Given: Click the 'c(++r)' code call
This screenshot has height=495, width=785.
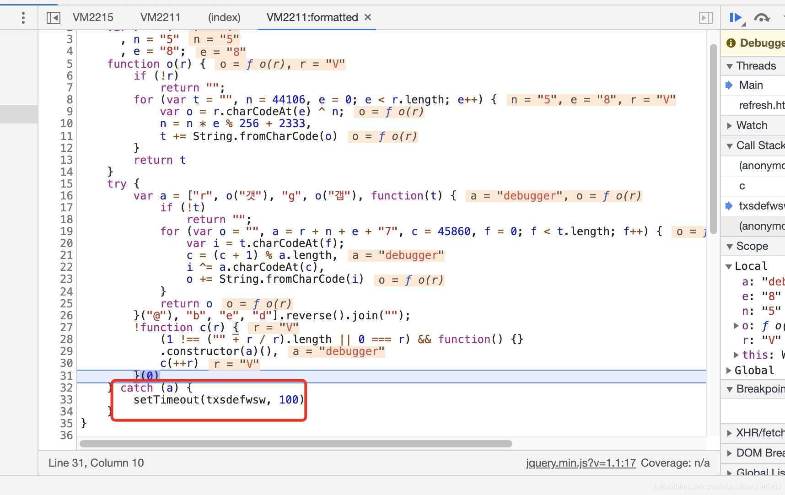Looking at the screenshot, I should pos(179,363).
